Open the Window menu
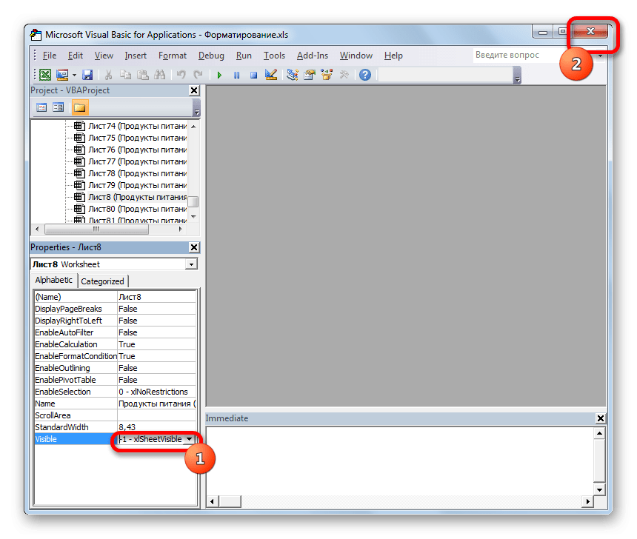The width and height of the screenshot is (637, 539). pyautogui.click(x=356, y=56)
